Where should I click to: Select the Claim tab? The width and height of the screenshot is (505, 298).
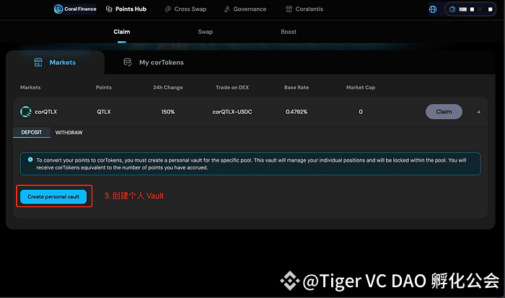(x=122, y=32)
